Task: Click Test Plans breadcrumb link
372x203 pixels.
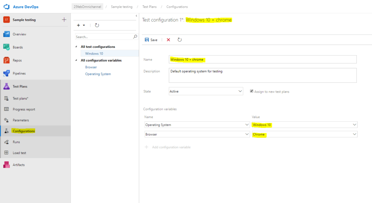Action: point(149,7)
